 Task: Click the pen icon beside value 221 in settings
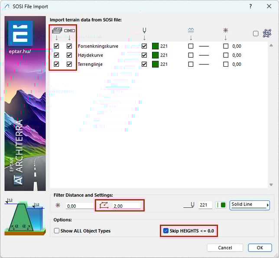[x=189, y=205]
